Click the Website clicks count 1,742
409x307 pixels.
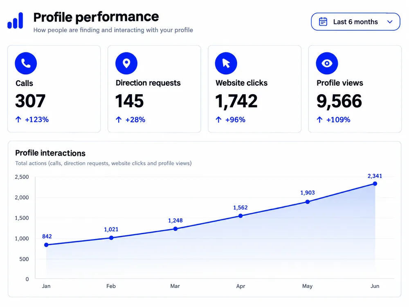point(236,101)
